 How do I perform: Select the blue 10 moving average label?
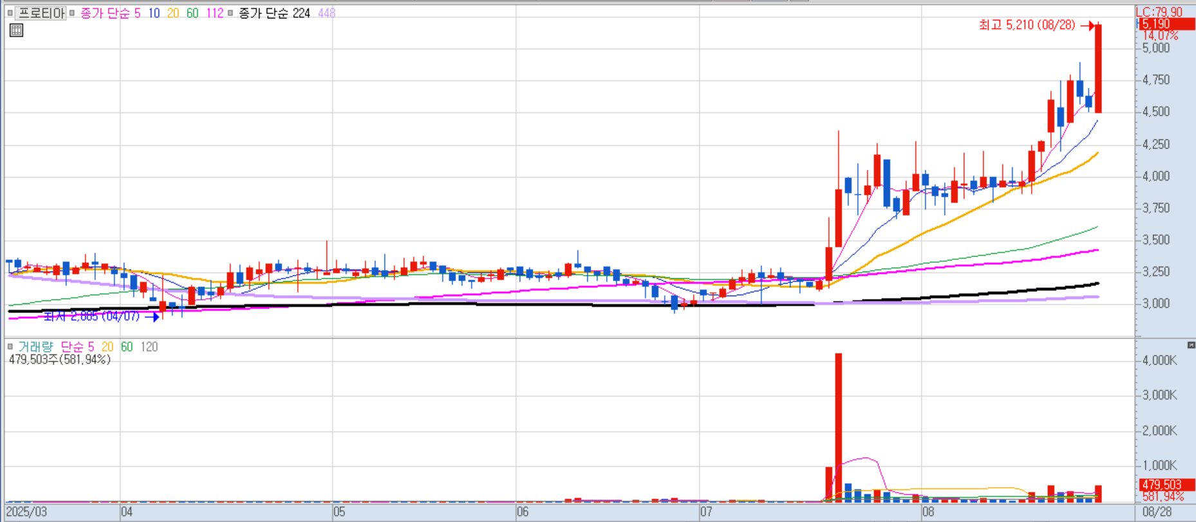pos(154,13)
